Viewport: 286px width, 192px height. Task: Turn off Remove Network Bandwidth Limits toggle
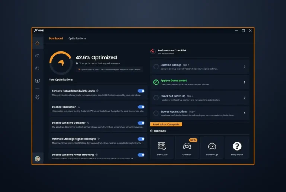[141, 91]
